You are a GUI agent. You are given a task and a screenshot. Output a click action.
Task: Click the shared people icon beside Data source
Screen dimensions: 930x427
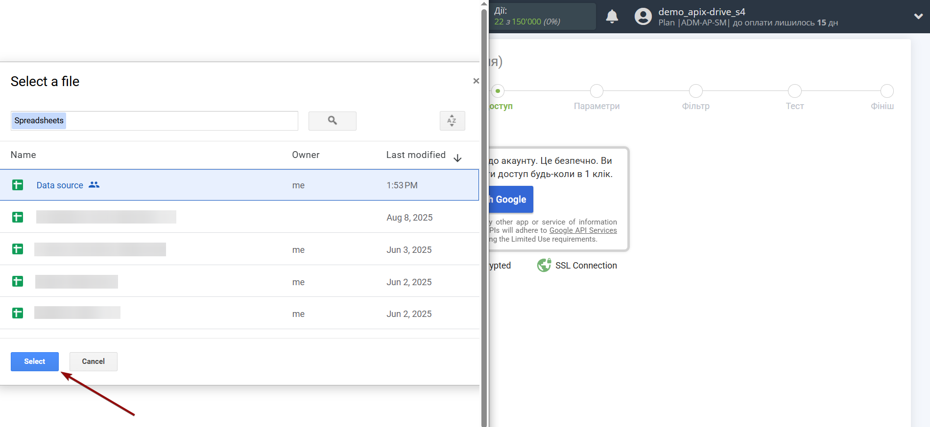pyautogui.click(x=94, y=185)
